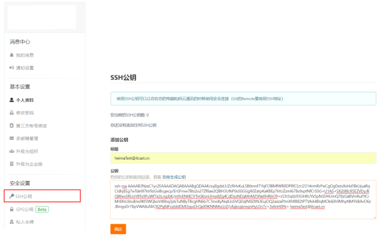Click the blue info banner about SSH公钥 usage
This screenshot has height=238, width=383.
(243, 99)
